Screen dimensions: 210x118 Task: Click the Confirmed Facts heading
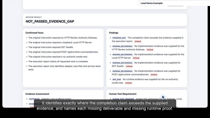click(34, 33)
